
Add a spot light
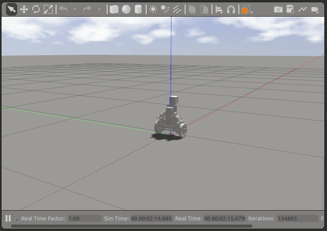click(165, 9)
